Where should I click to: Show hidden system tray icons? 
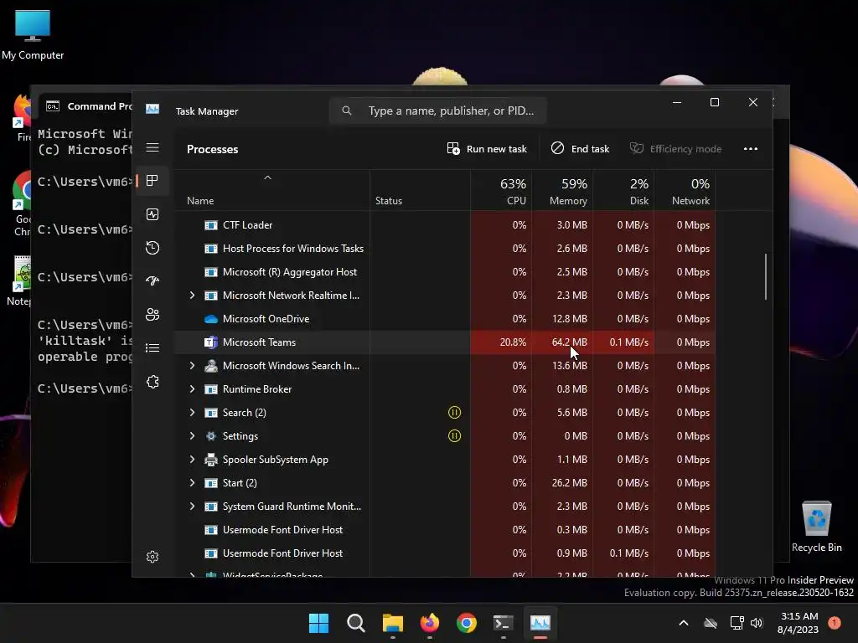click(684, 623)
